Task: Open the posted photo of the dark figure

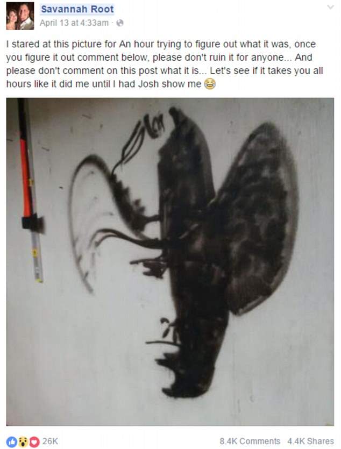Action: [x=170, y=261]
